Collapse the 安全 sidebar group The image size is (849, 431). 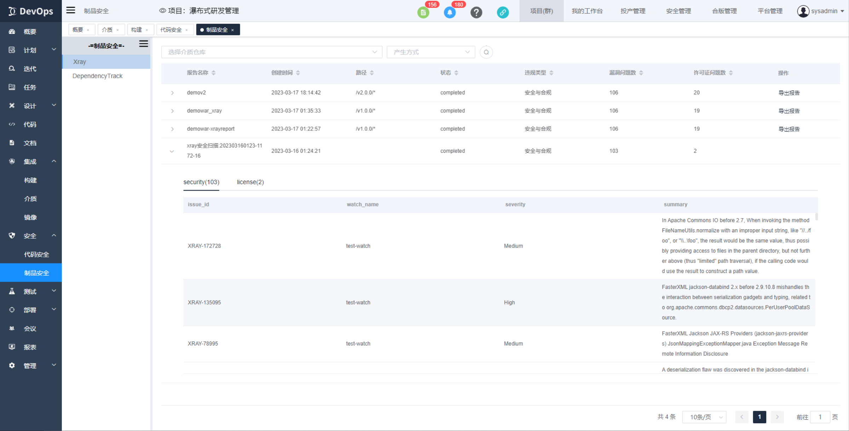tap(54, 235)
